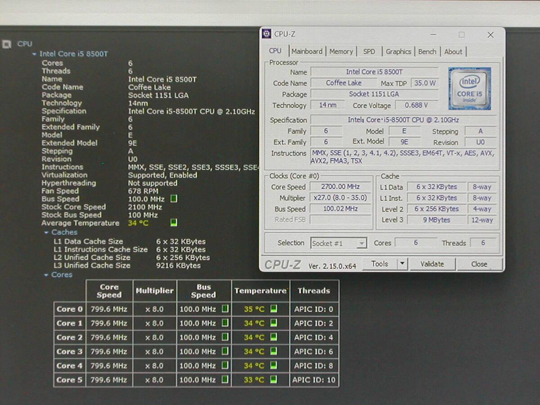Click Core 0 temperature indicator icon
540x405 pixels.
274,309
